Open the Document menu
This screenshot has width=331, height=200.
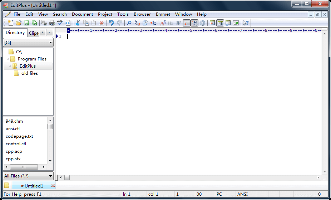[82, 14]
